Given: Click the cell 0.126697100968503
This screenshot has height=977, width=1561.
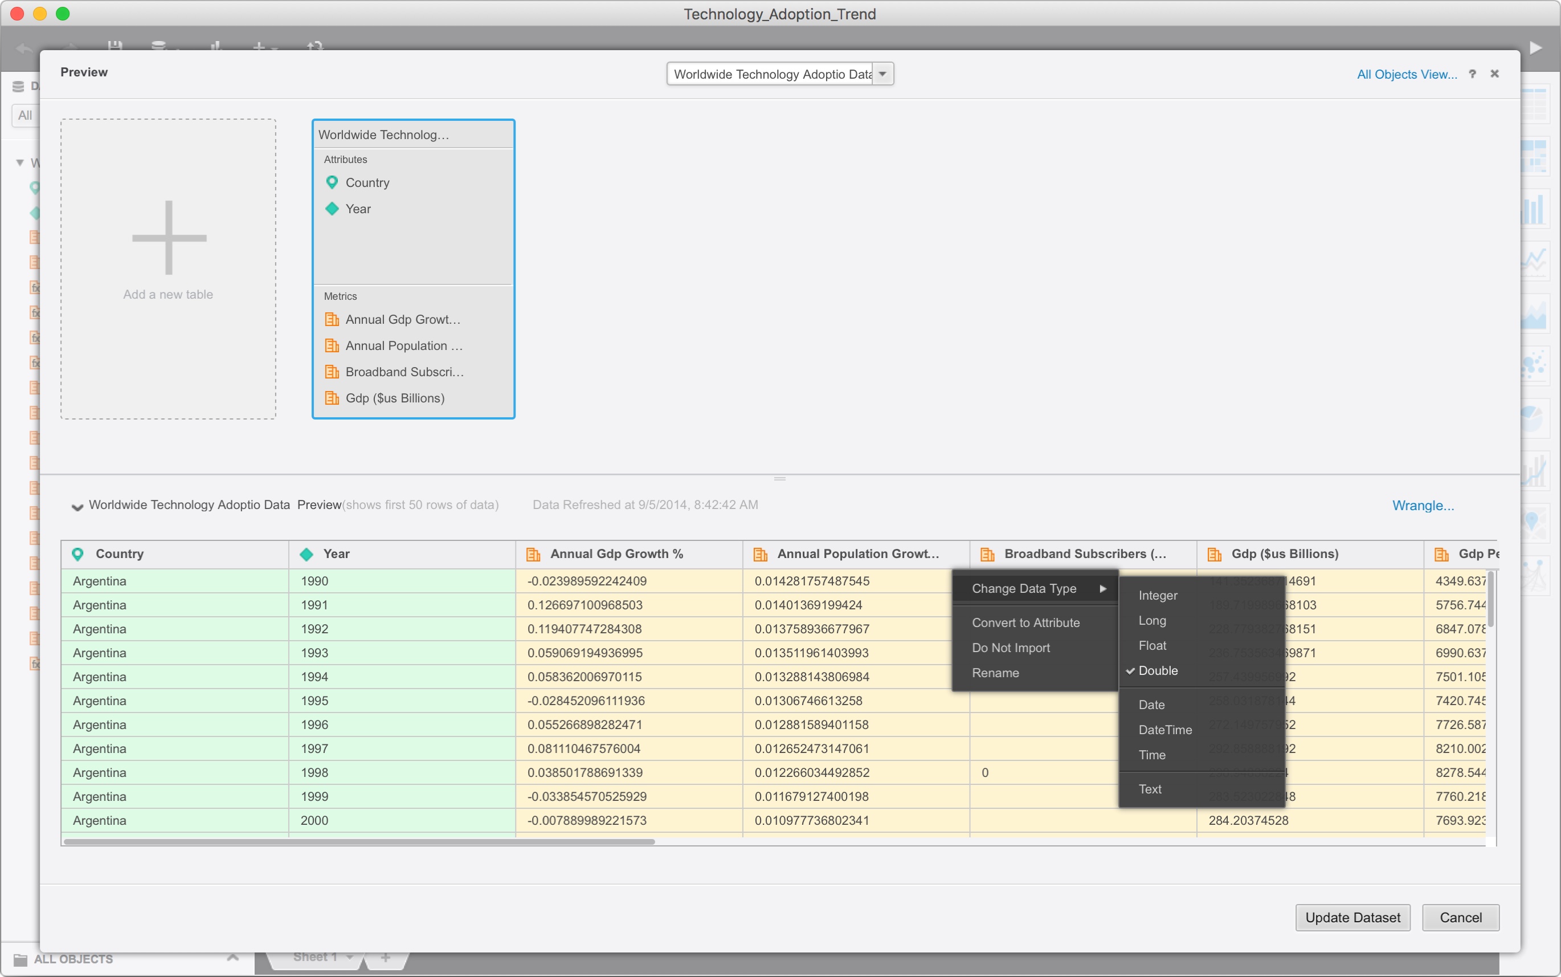Looking at the screenshot, I should point(629,605).
